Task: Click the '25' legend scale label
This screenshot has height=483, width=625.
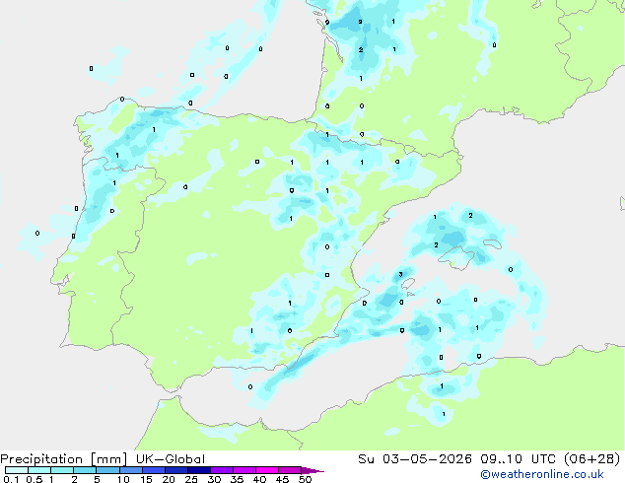Action: tap(191, 479)
